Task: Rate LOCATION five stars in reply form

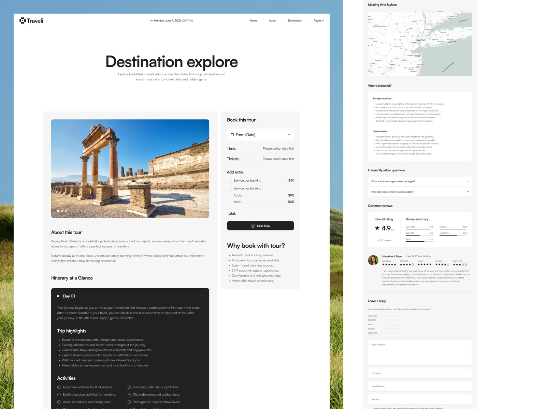Action: [x=397, y=316]
